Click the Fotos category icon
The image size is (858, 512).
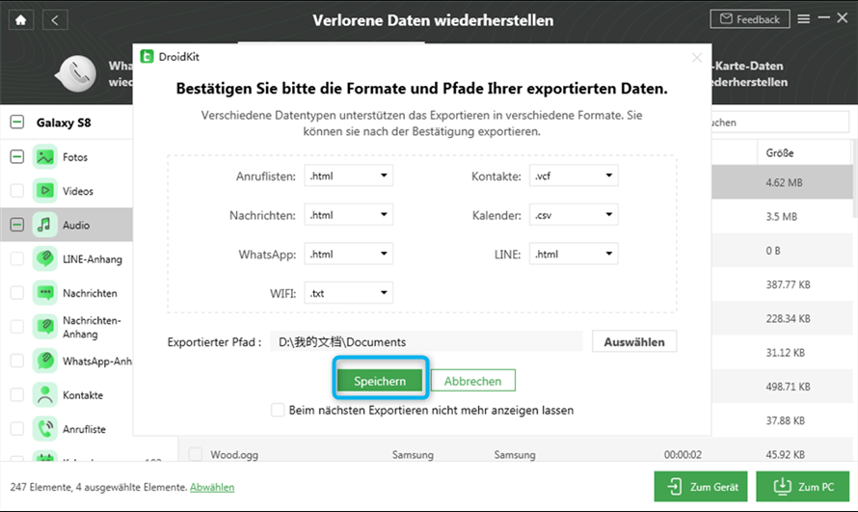pyautogui.click(x=45, y=157)
